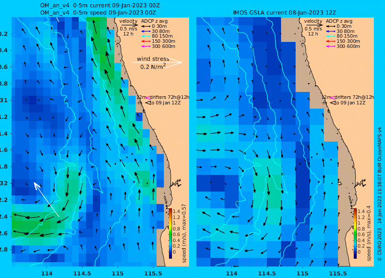This screenshot has width=385, height=278.
Task: Click longitude label '115.5' under left map
Action: (x=153, y=273)
